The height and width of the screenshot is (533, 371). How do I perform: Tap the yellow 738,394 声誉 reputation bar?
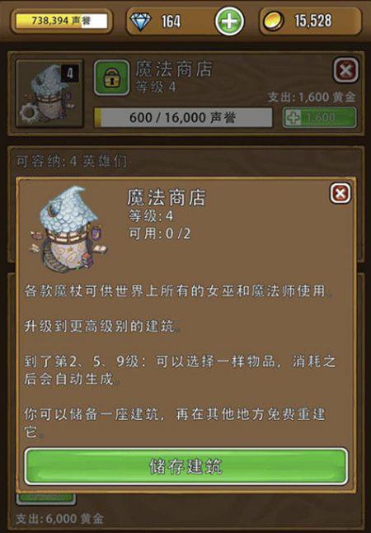[x=62, y=21]
